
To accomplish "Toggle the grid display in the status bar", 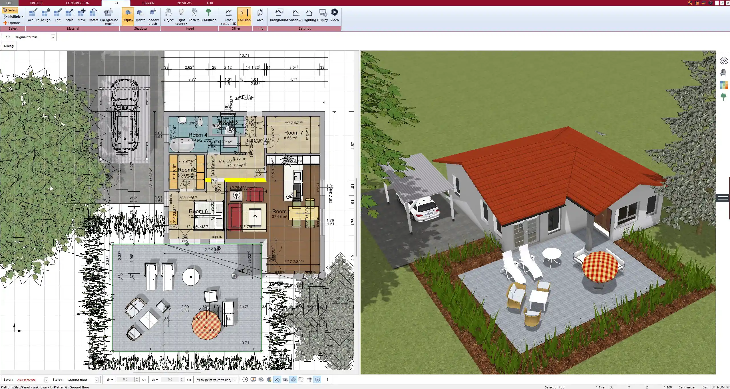I will coord(309,380).
